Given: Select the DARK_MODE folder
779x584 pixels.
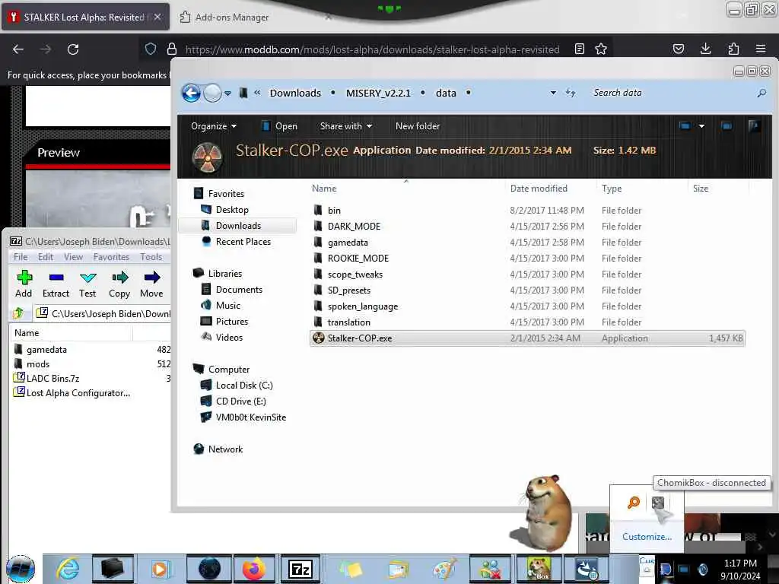Looking at the screenshot, I should pos(354,226).
